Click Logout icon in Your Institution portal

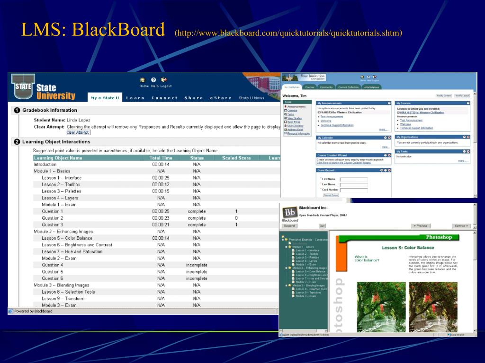pyautogui.click(x=374, y=77)
